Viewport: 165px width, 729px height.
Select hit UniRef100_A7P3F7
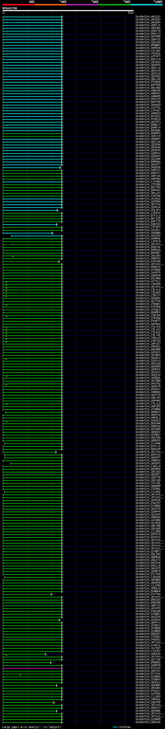pos(148,56)
